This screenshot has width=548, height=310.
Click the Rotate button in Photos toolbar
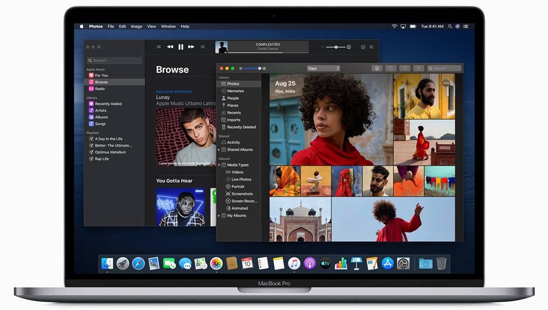[x=419, y=68]
